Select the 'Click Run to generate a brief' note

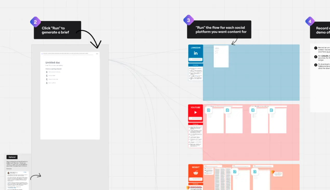click(57, 30)
